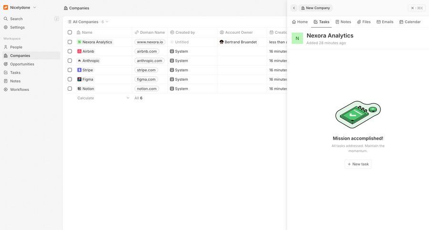Viewport: 429px width, 230px height.
Task: Click the Figma logo icon
Action: pos(79,79)
